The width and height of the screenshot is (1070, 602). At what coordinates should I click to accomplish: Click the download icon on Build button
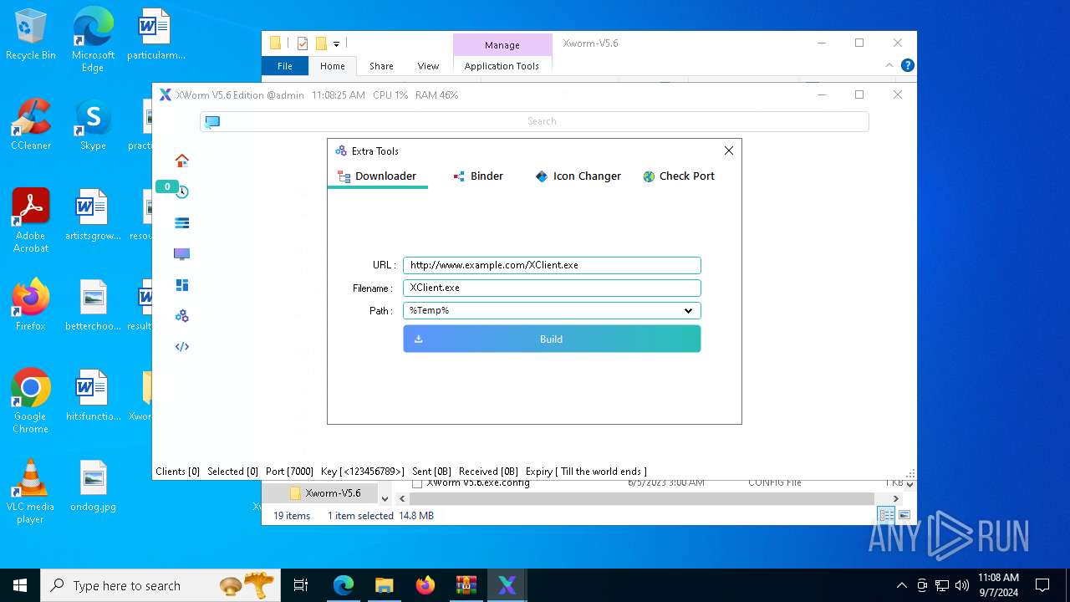(419, 339)
